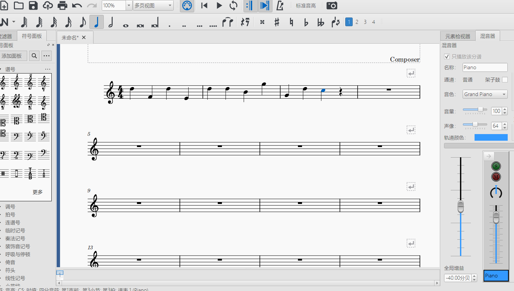
Task: Add a tie between notes
Action: coord(228,22)
